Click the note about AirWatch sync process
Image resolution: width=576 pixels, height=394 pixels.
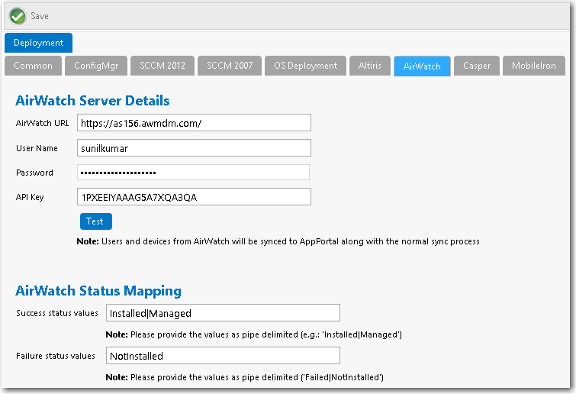click(278, 241)
